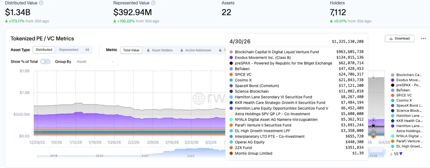The width and height of the screenshot is (430, 168).
Task: Go to previous legend page with gray arrow
Action: (391, 154)
